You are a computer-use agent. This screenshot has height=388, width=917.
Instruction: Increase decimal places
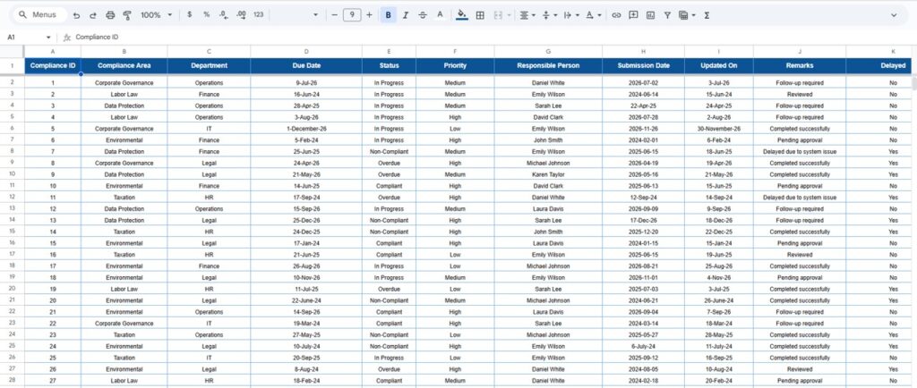point(241,15)
